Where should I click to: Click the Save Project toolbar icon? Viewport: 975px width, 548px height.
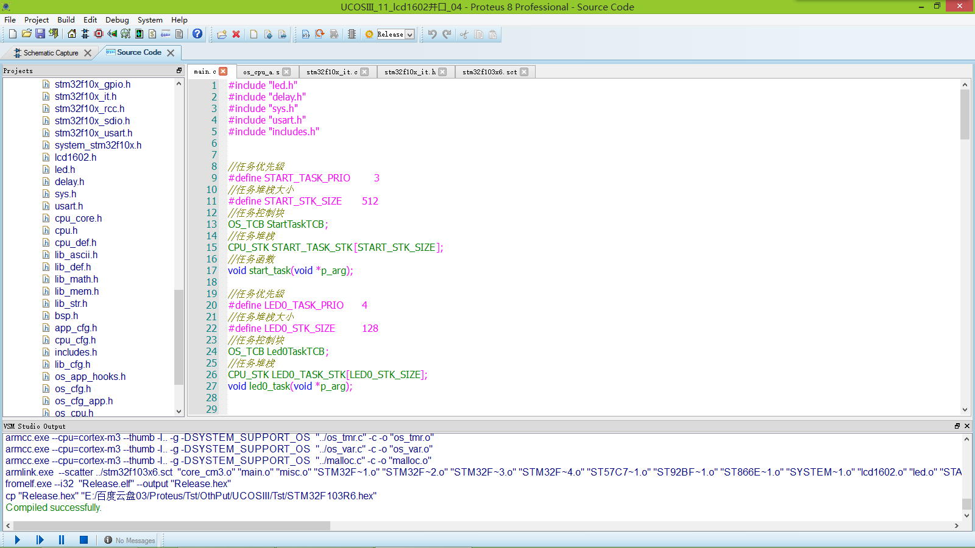coord(40,34)
